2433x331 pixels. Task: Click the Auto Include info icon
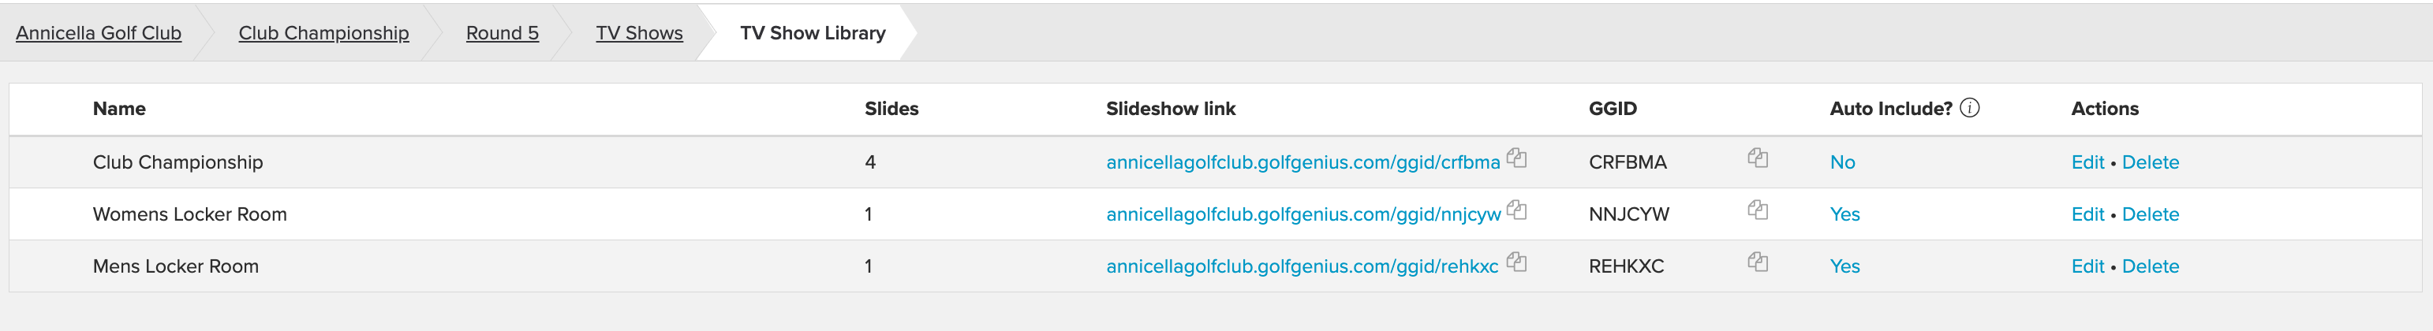pos(1969,107)
